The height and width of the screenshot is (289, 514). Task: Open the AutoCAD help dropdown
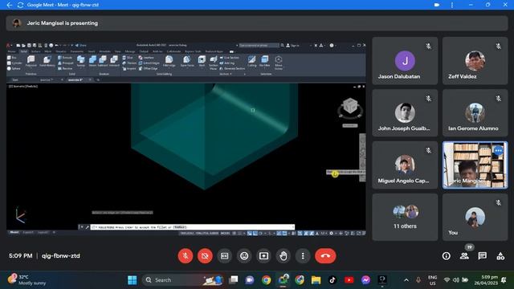pos(332,45)
